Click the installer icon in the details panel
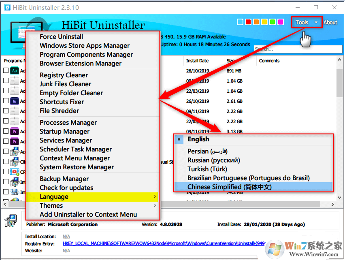This screenshot has height=260, width=345. point(11,221)
